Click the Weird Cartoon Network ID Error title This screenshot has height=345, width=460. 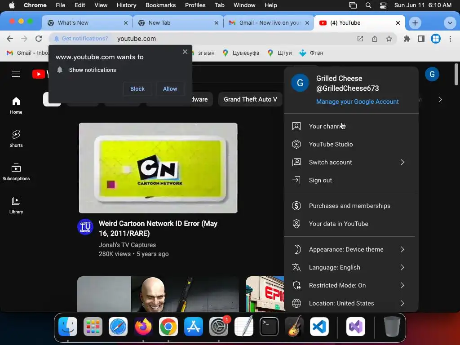(x=158, y=228)
